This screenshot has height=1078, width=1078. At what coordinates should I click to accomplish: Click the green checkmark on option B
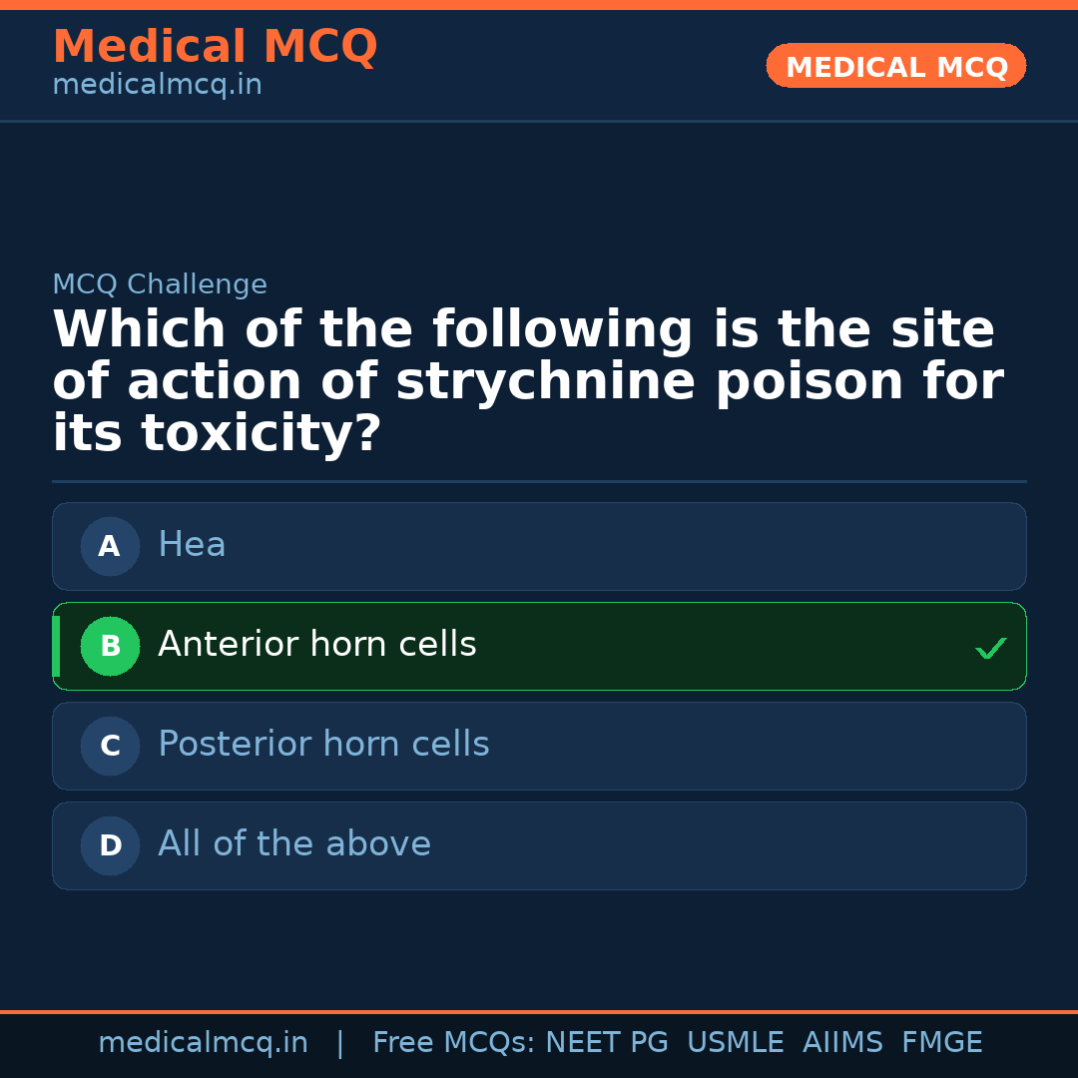[x=991, y=647]
